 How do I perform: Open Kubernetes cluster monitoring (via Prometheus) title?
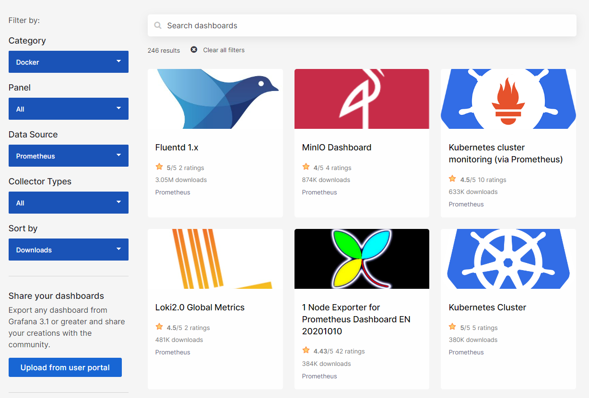506,153
